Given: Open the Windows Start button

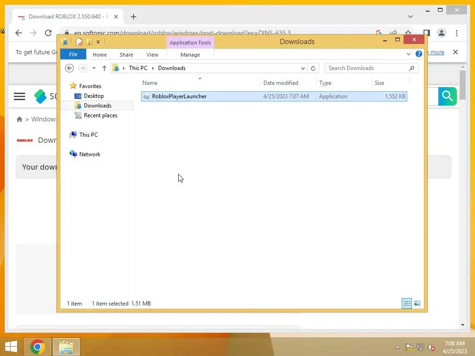Looking at the screenshot, I should (x=11, y=347).
